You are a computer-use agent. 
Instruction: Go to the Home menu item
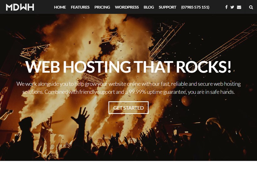[x=60, y=7]
